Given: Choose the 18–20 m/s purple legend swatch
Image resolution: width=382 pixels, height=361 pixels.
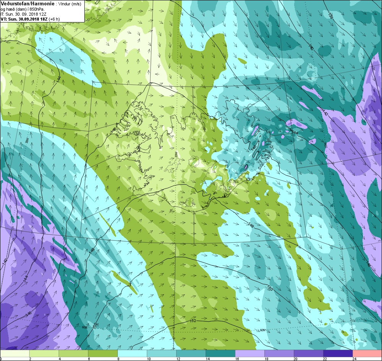Looking at the screenshot, I should [x=279, y=353].
